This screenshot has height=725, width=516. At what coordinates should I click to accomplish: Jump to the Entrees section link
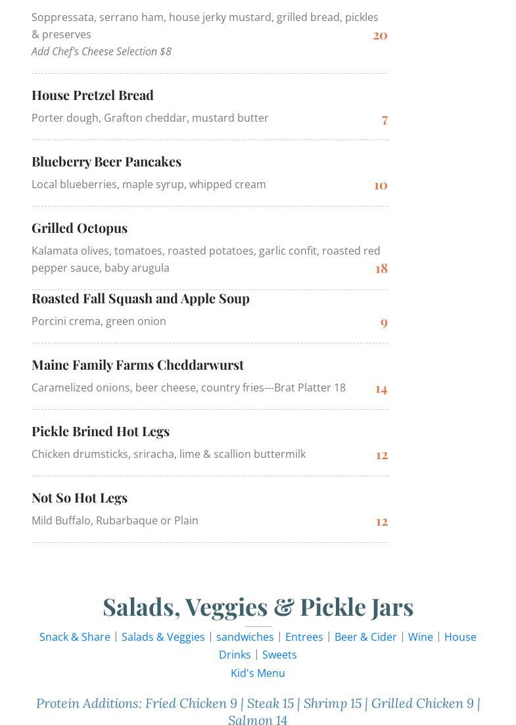[x=304, y=637]
